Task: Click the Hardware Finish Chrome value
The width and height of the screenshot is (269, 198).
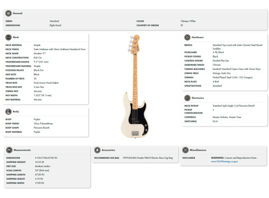Action: 217,65
